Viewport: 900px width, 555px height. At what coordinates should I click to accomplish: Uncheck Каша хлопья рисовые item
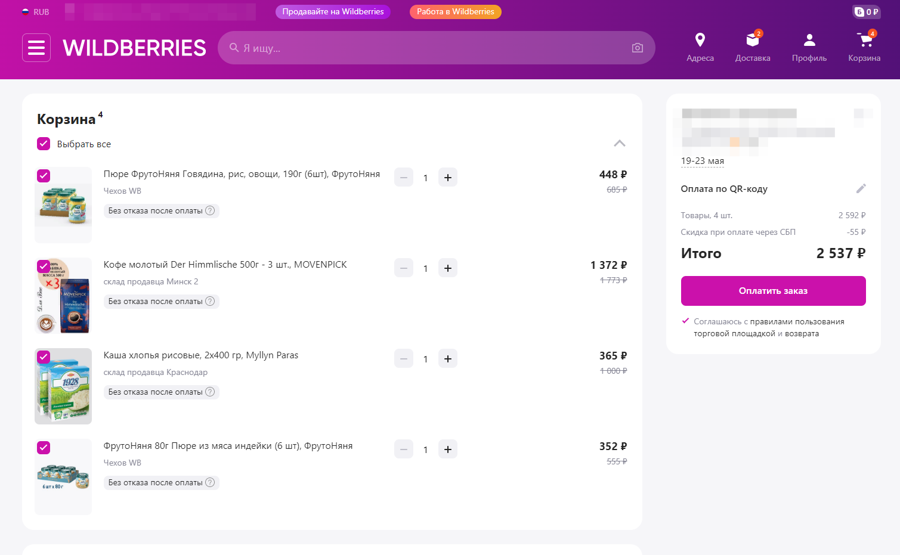click(x=44, y=357)
